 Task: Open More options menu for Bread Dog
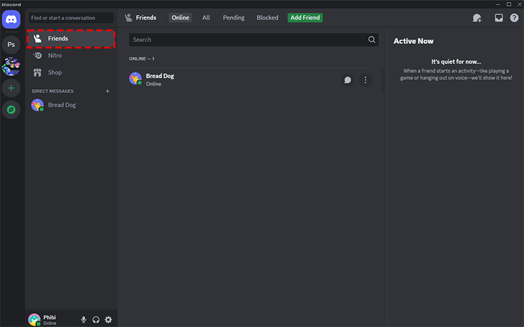(365, 80)
